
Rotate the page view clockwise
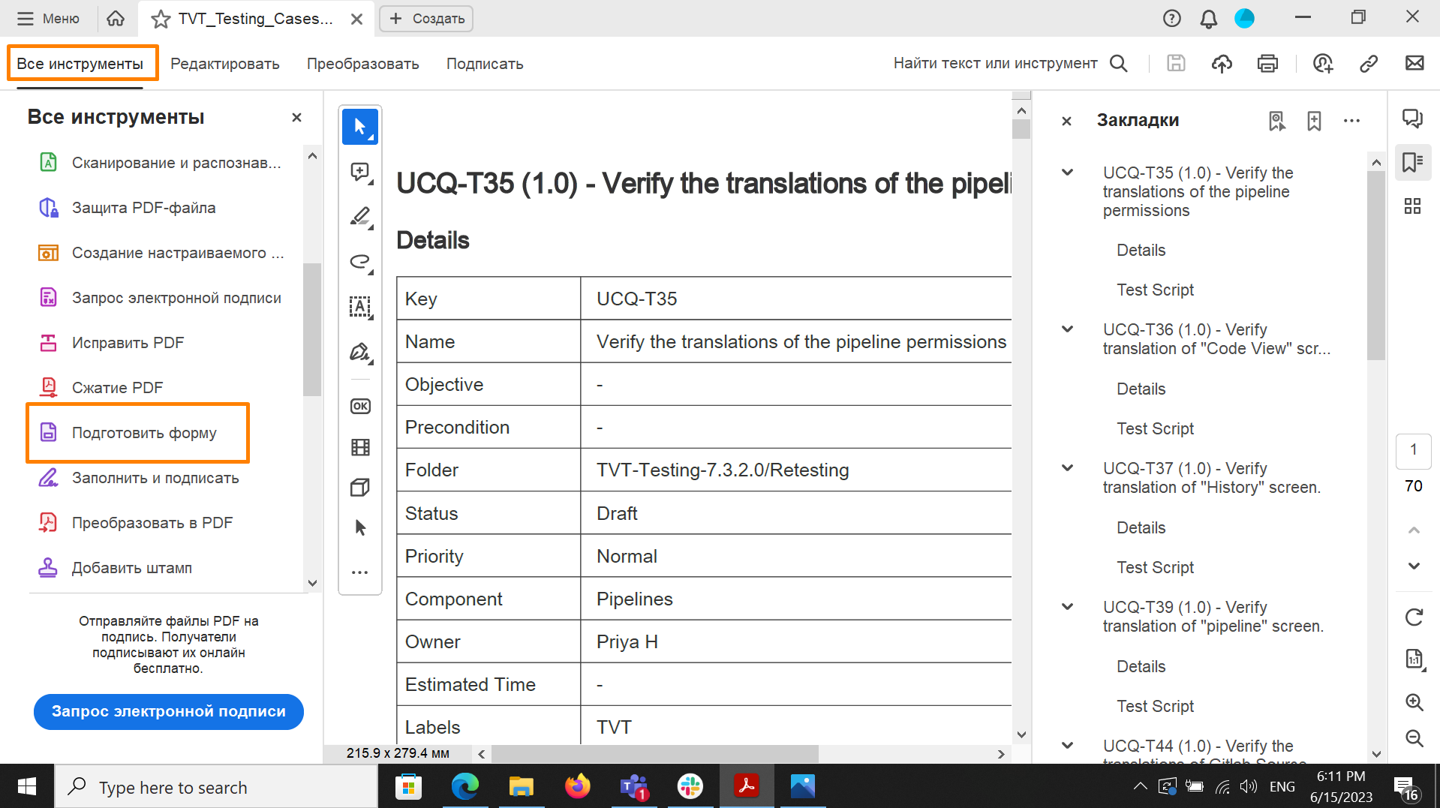[1414, 617]
